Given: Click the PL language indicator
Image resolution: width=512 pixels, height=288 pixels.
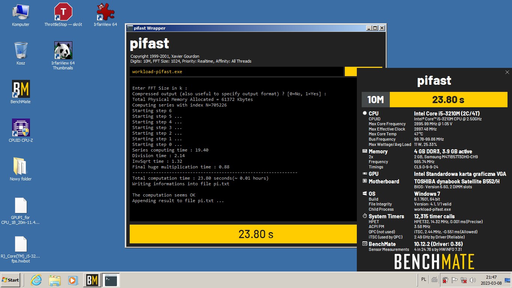Looking at the screenshot, I should click(424, 279).
